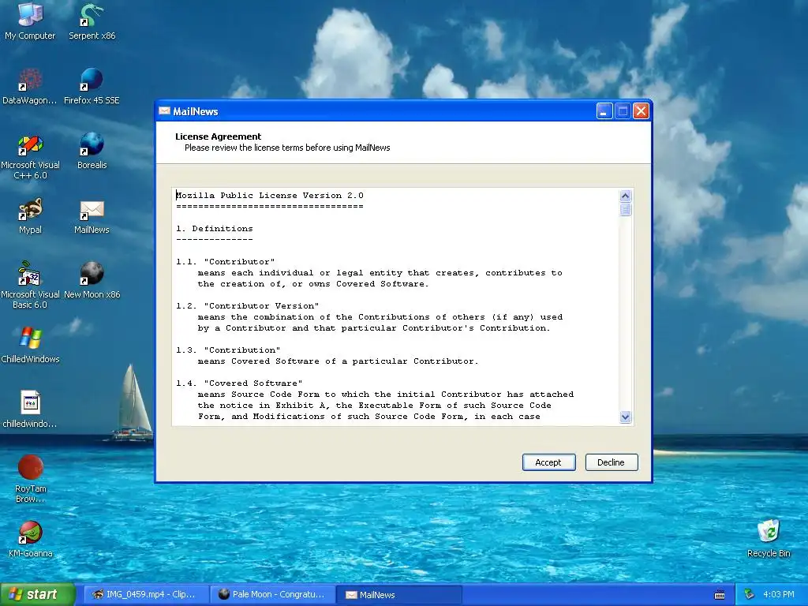Select the ChilledWindows desktop icon
Viewport: 808px width, 606px height.
(x=30, y=346)
